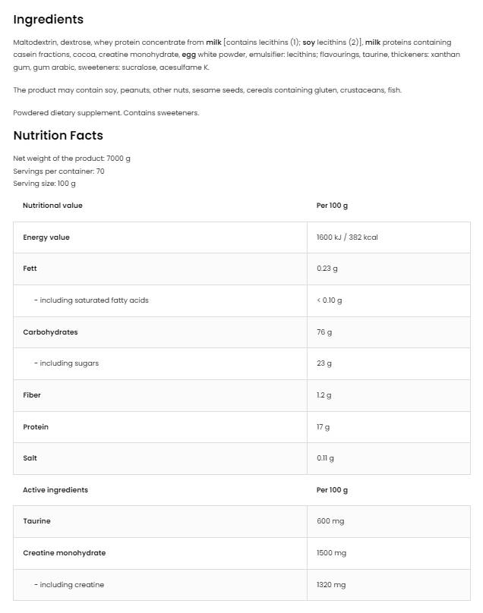
Task: Click the 1600 kJ / 382 kcal value
Action: [347, 237]
